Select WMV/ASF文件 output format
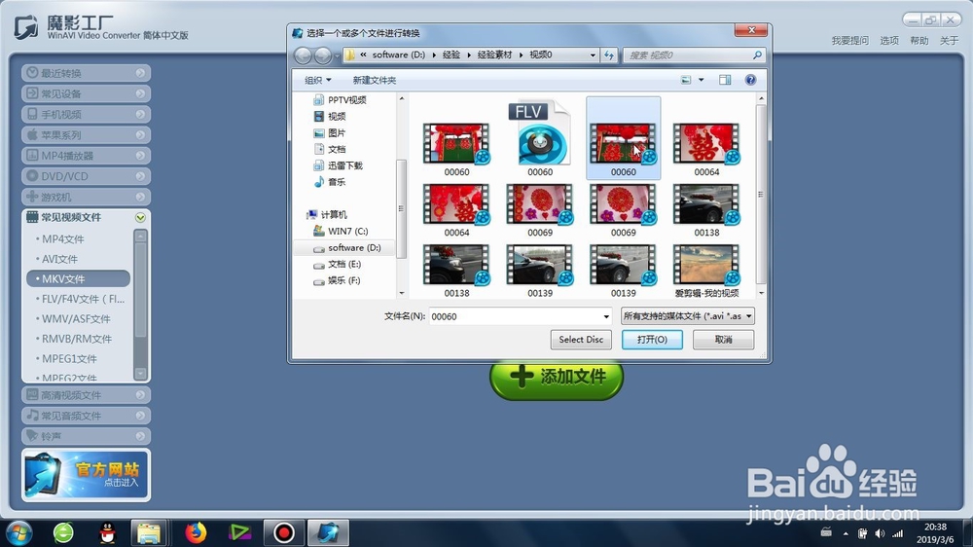This screenshot has width=973, height=547. tap(78, 318)
